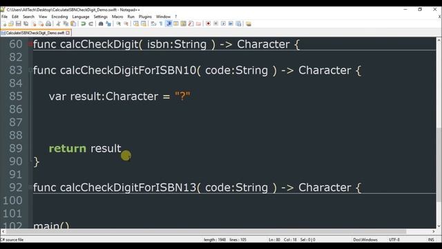Open the Encoding menu
Screen dimensions: 442x249
pos(59,17)
